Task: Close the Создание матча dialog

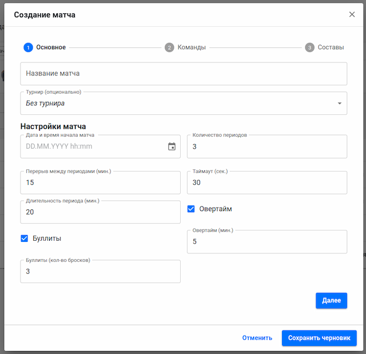Action: [x=352, y=14]
